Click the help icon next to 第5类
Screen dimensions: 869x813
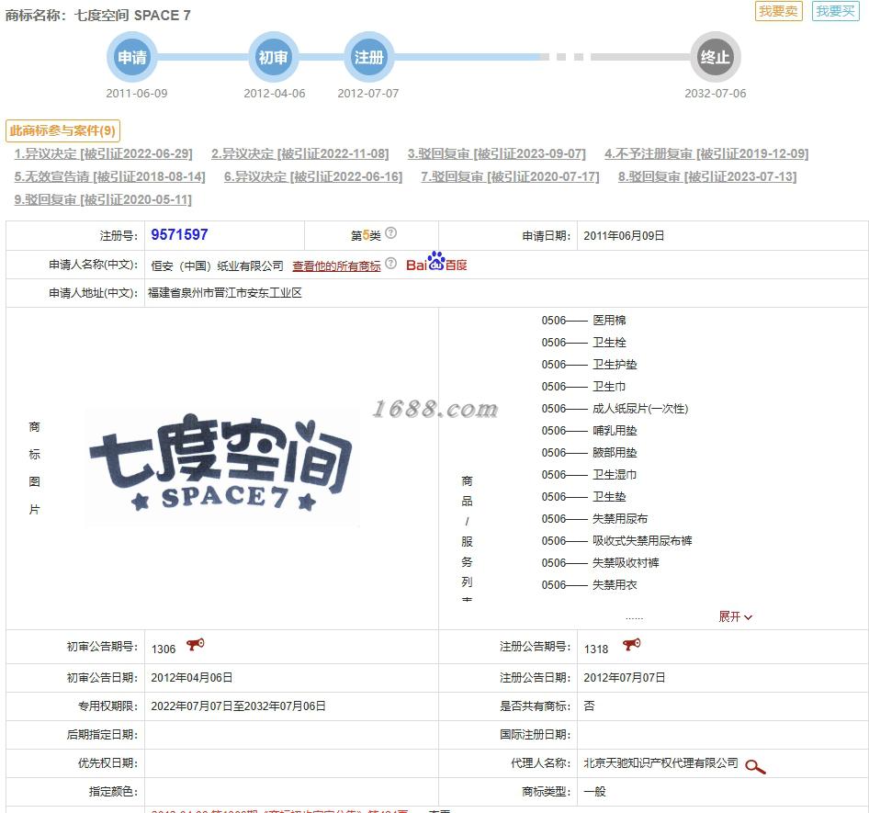click(x=390, y=232)
